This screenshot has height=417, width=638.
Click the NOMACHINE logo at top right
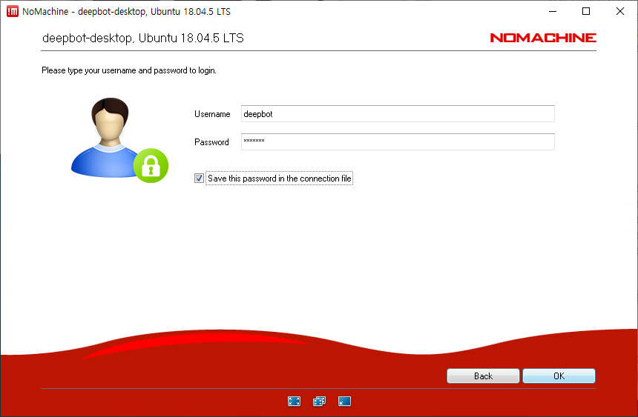point(543,38)
